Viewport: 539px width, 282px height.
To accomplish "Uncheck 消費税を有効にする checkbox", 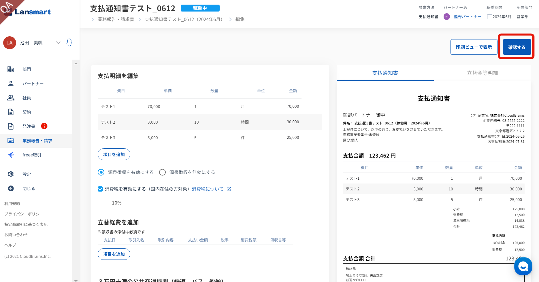I will point(100,189).
